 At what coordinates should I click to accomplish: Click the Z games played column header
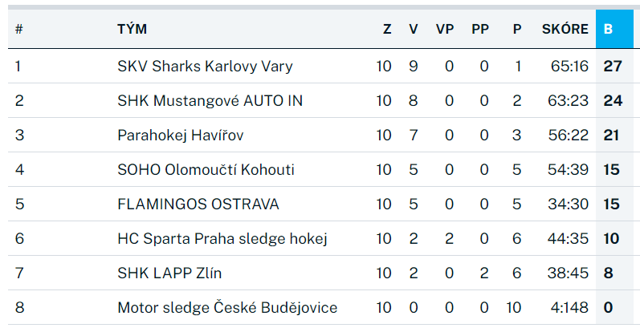point(387,30)
